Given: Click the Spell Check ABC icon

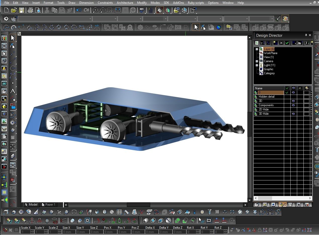Looking at the screenshot, I should pyautogui.click(x=142, y=10).
